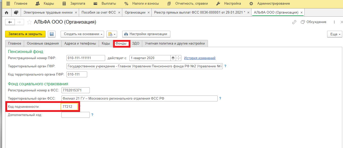The height and width of the screenshot is (148, 343).
Task: Copy link using the chain icon
Action: point(294,22)
